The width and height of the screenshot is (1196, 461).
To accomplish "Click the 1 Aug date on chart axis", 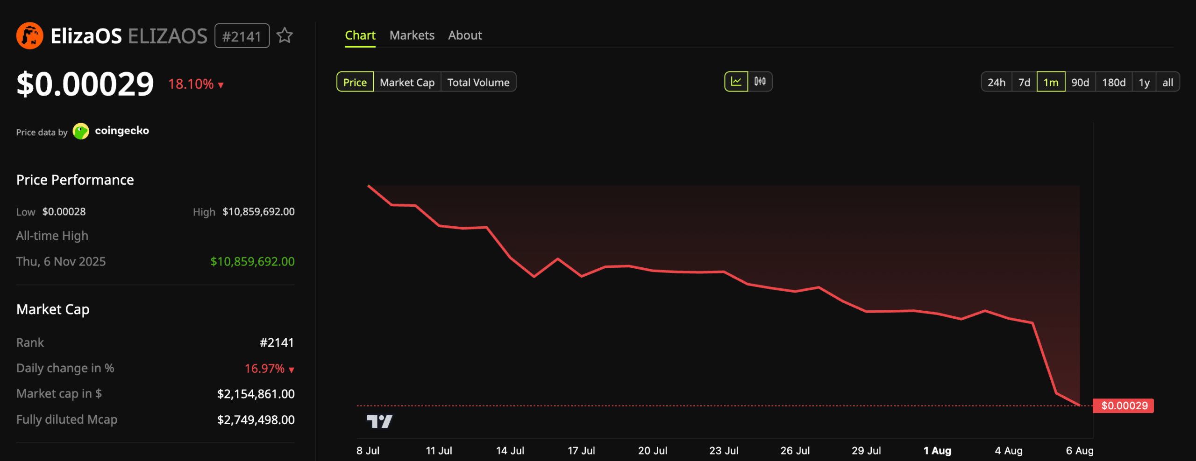I will (x=937, y=451).
